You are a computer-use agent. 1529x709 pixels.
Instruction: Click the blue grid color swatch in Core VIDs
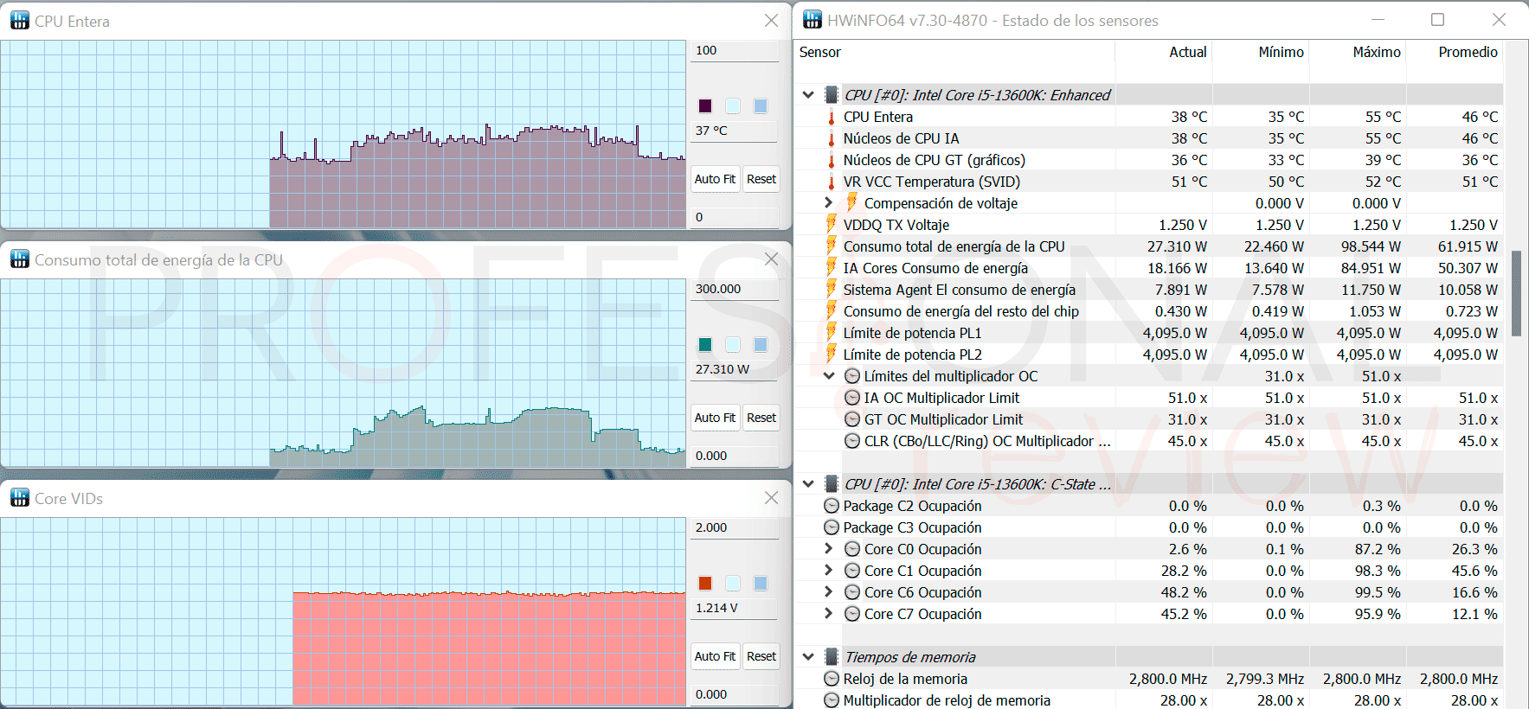(x=761, y=583)
